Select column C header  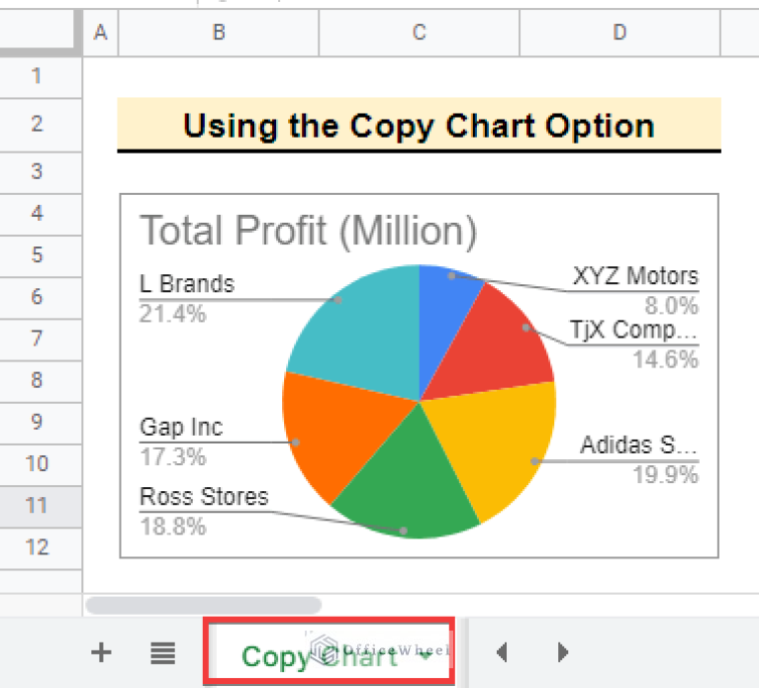click(419, 33)
